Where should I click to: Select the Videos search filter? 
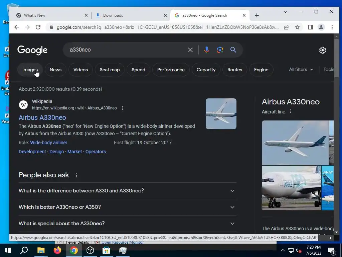click(80, 70)
